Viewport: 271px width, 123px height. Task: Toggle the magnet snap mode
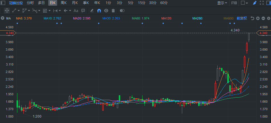(x=99, y=11)
